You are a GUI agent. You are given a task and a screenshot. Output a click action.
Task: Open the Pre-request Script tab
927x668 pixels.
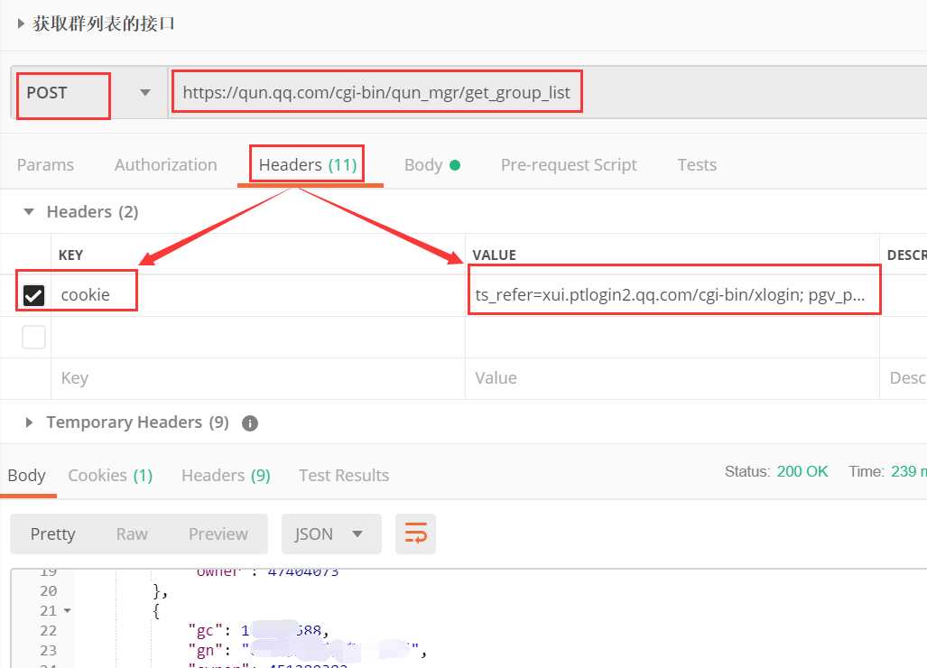tap(569, 165)
